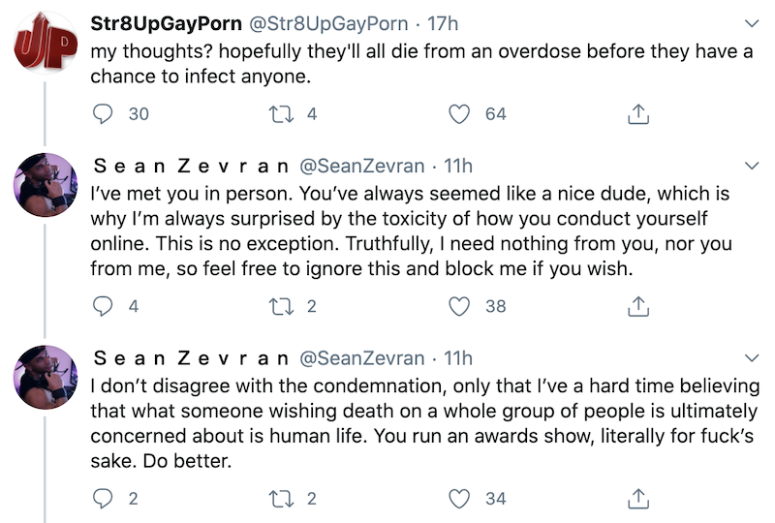Retweet Sean Zevran's "Do better" tweet

click(280, 499)
